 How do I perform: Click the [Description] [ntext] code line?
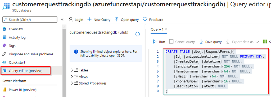[200, 86]
